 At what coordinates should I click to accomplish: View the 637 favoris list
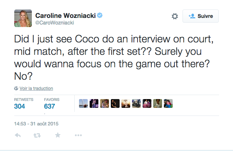pos(52,103)
